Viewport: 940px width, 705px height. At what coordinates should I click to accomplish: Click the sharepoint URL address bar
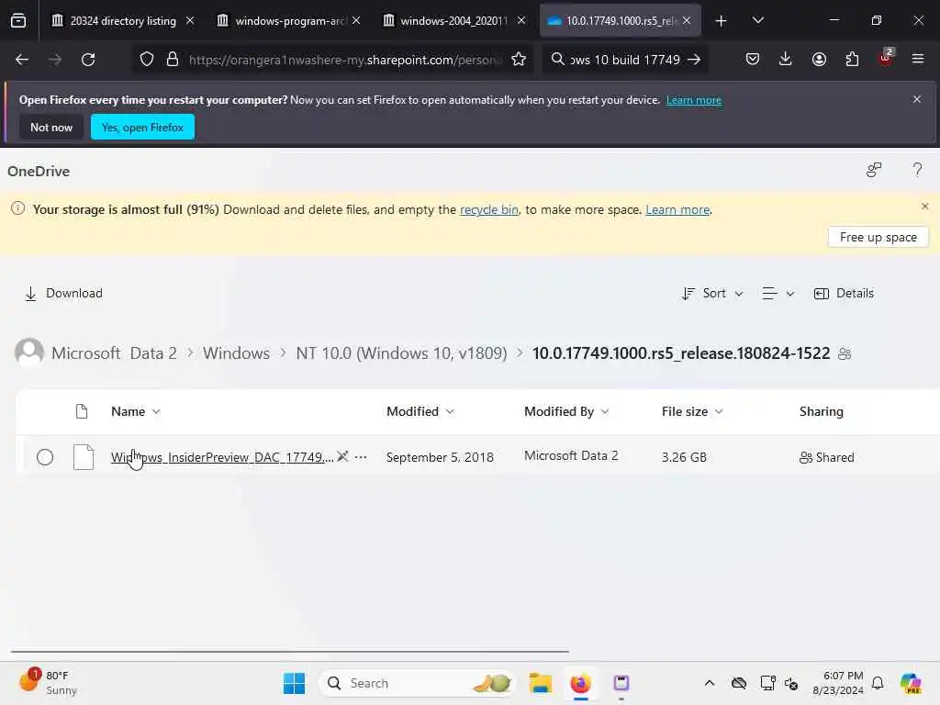345,60
